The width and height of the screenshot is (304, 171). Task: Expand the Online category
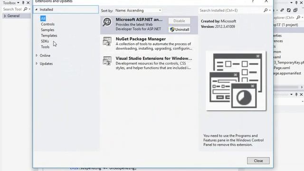click(37, 56)
